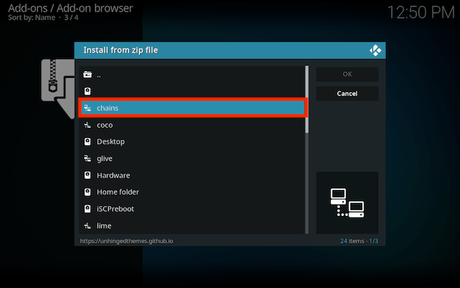
Task: Click the unnamed drive icon below '..'
Action: point(88,91)
